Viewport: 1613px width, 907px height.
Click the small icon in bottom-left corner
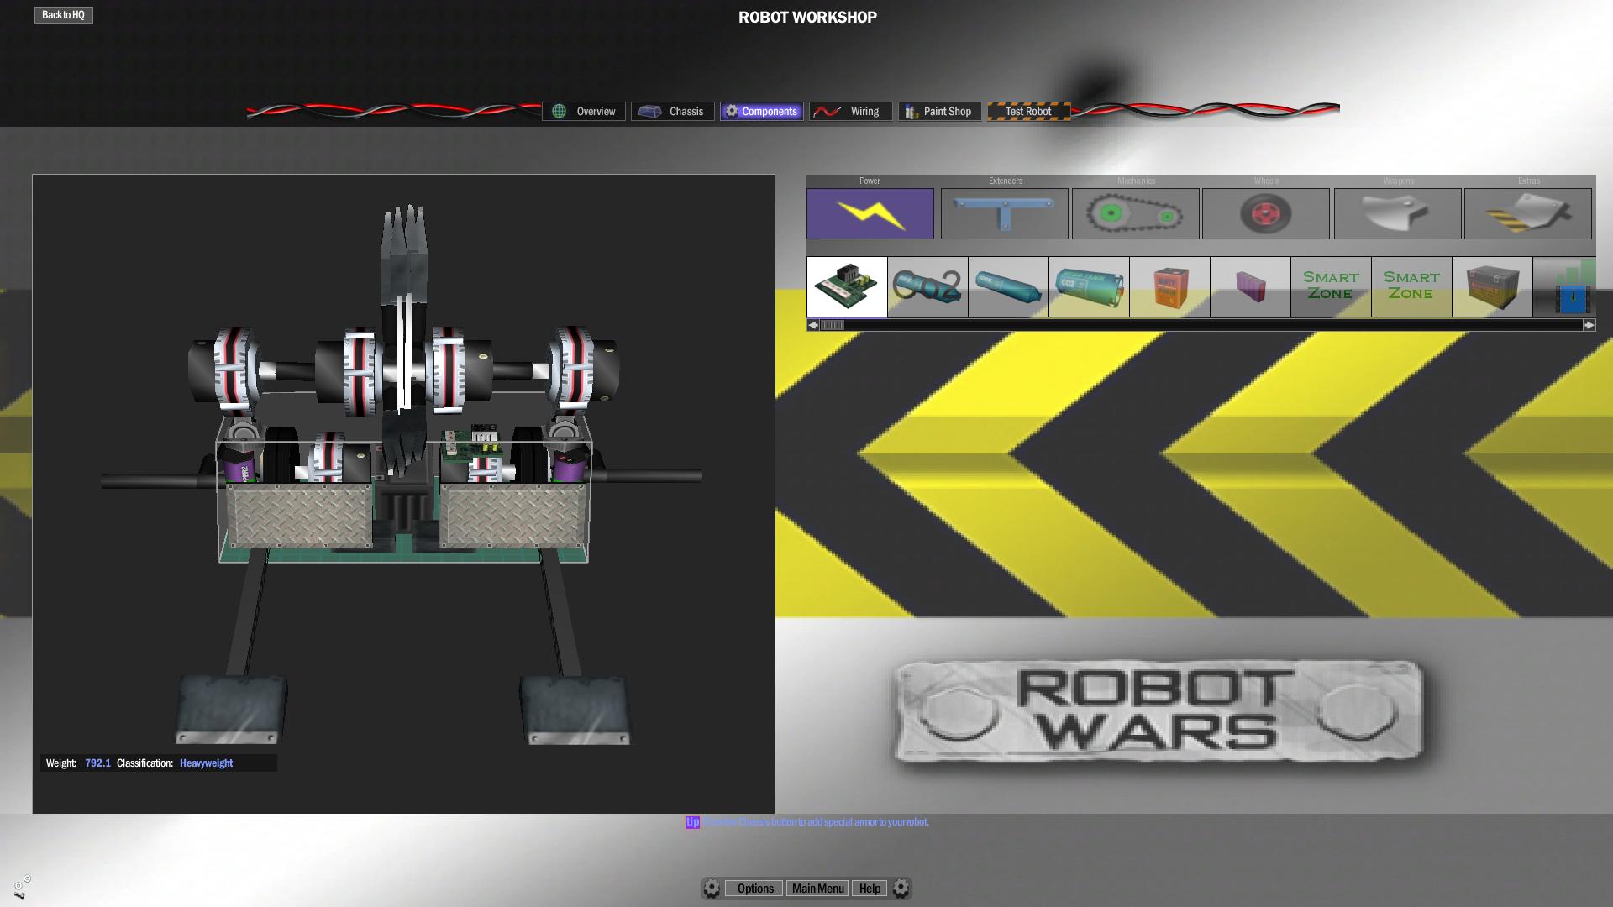pyautogui.click(x=22, y=888)
